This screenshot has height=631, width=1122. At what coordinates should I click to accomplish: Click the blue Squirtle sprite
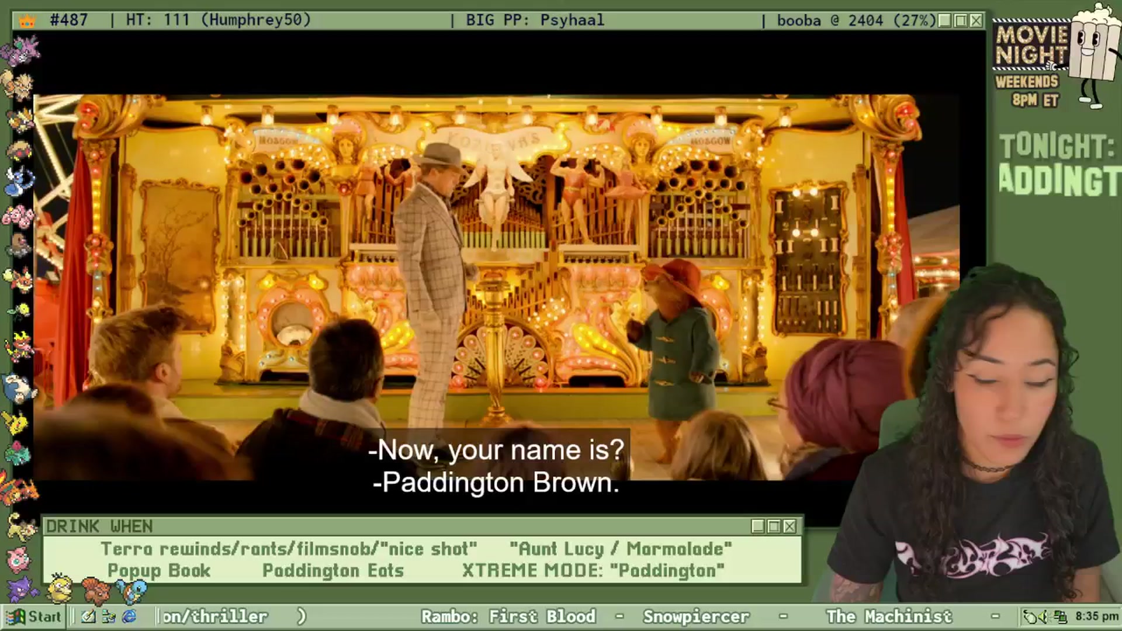coord(132,590)
